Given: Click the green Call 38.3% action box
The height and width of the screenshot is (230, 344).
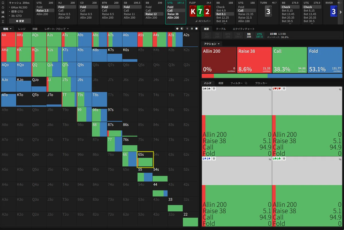Looking at the screenshot, I should click(x=290, y=60).
